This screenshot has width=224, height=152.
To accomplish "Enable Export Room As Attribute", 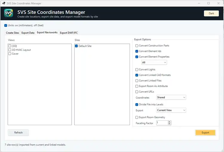I will (x=137, y=86).
